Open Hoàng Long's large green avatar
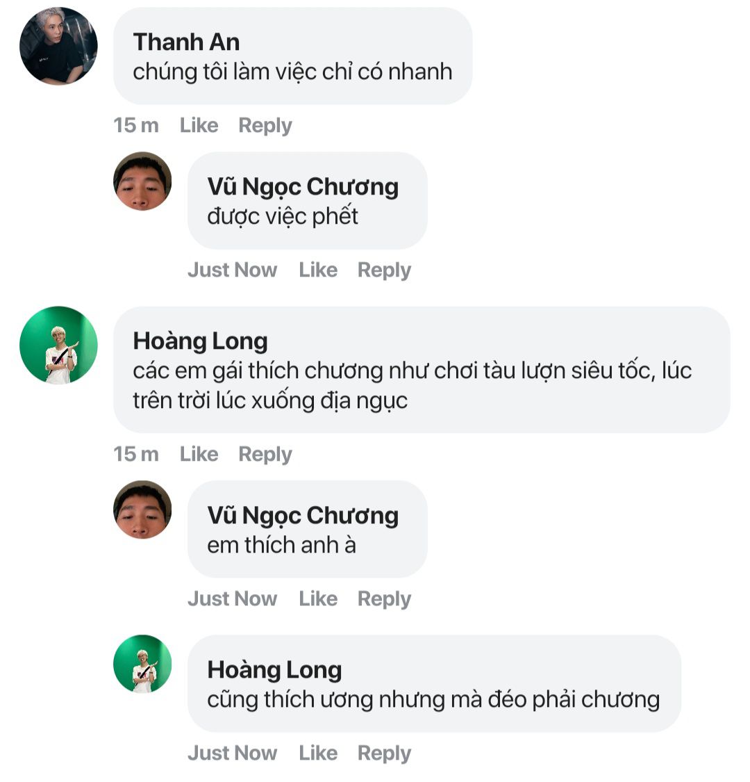This screenshot has width=750, height=782. pyautogui.click(x=58, y=345)
